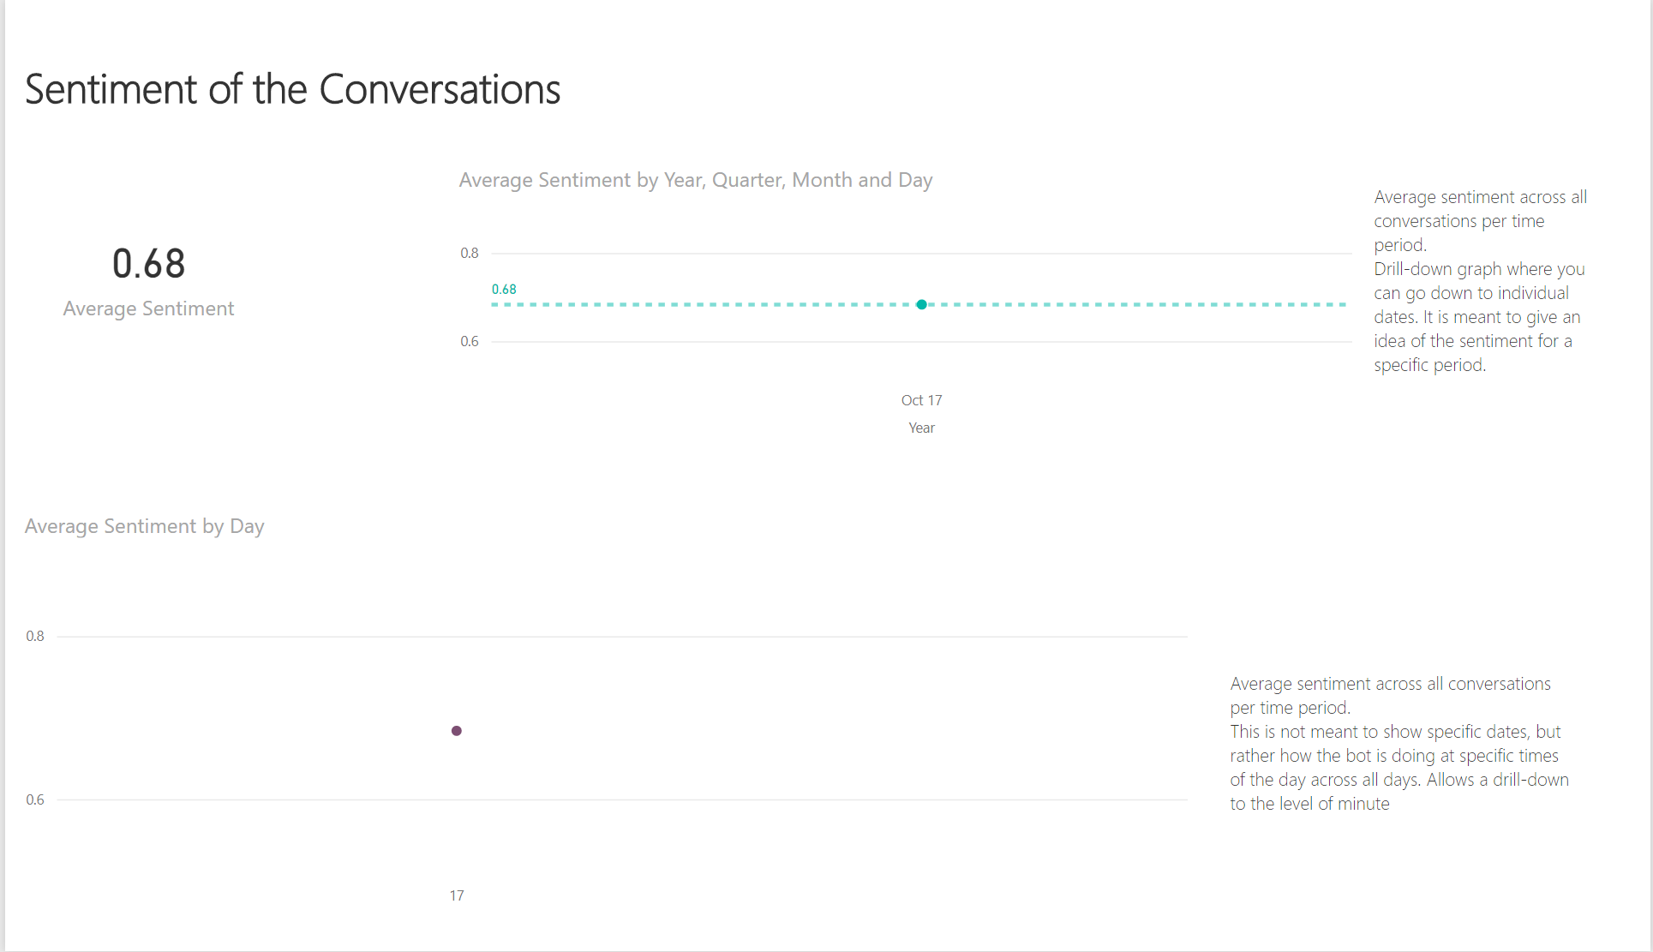The image size is (1653, 952).
Task: Click the 'Sentiment of the Conversations' page title
Action: pyautogui.click(x=292, y=90)
